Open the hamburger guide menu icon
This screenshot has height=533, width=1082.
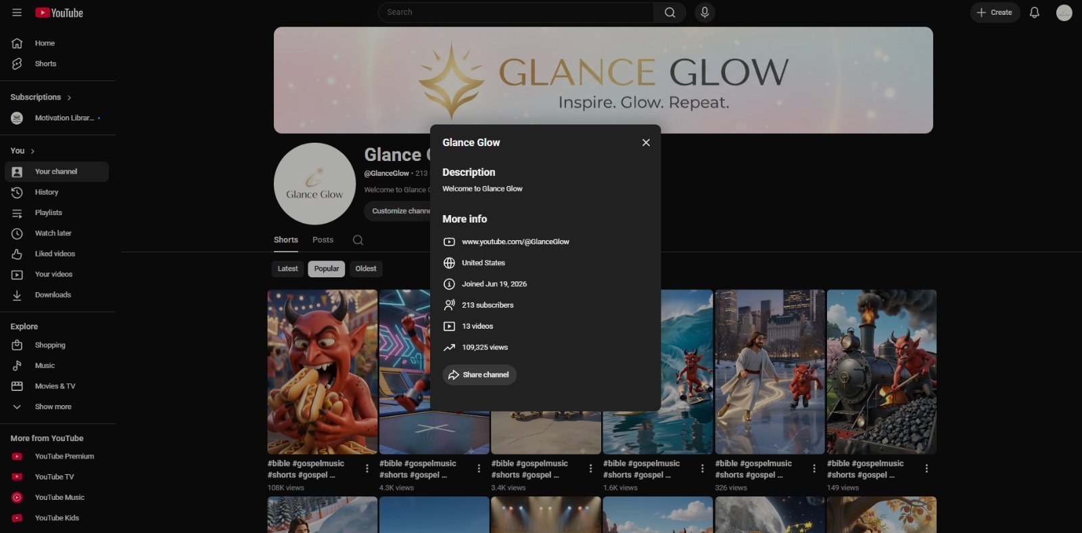[x=17, y=12]
